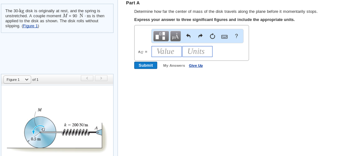Click the undo arrow icon
The height and width of the screenshot is (156, 337).
188,36
